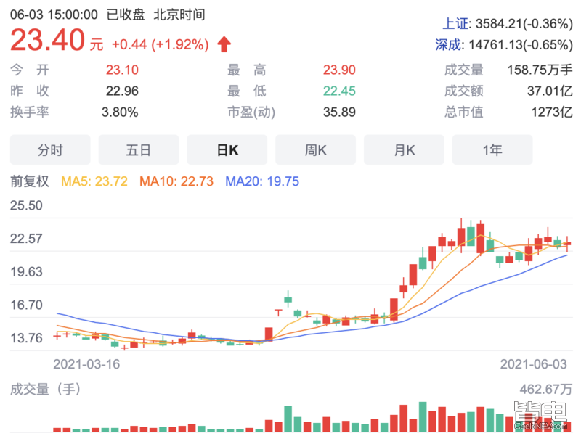
Task: Switch to 周K weekly chart
Action: point(316,150)
